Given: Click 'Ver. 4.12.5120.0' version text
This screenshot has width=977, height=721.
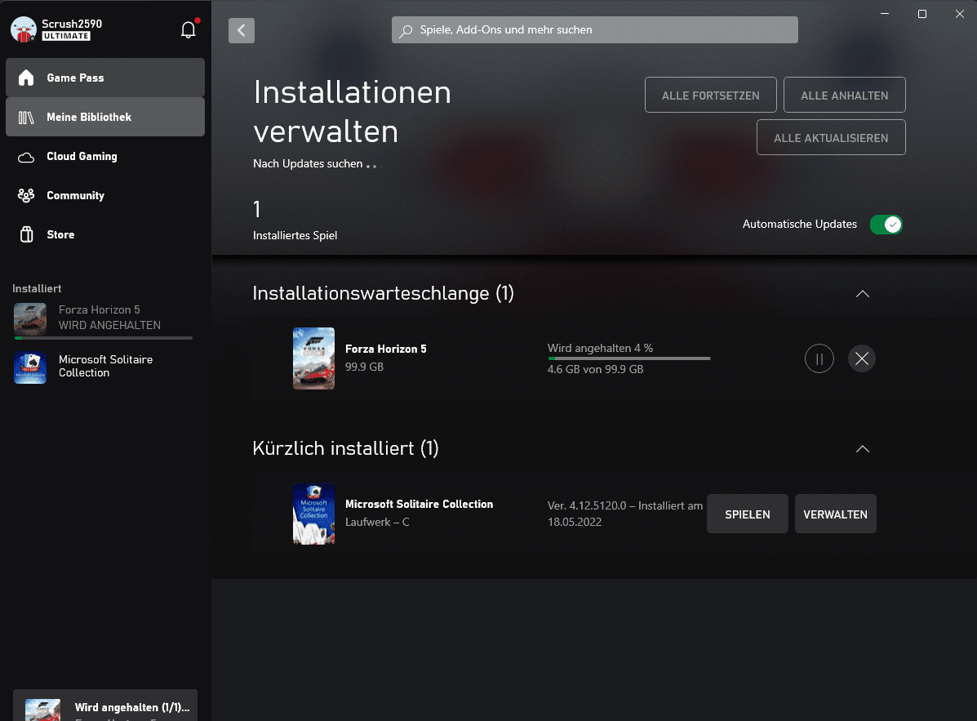Looking at the screenshot, I should click(586, 506).
